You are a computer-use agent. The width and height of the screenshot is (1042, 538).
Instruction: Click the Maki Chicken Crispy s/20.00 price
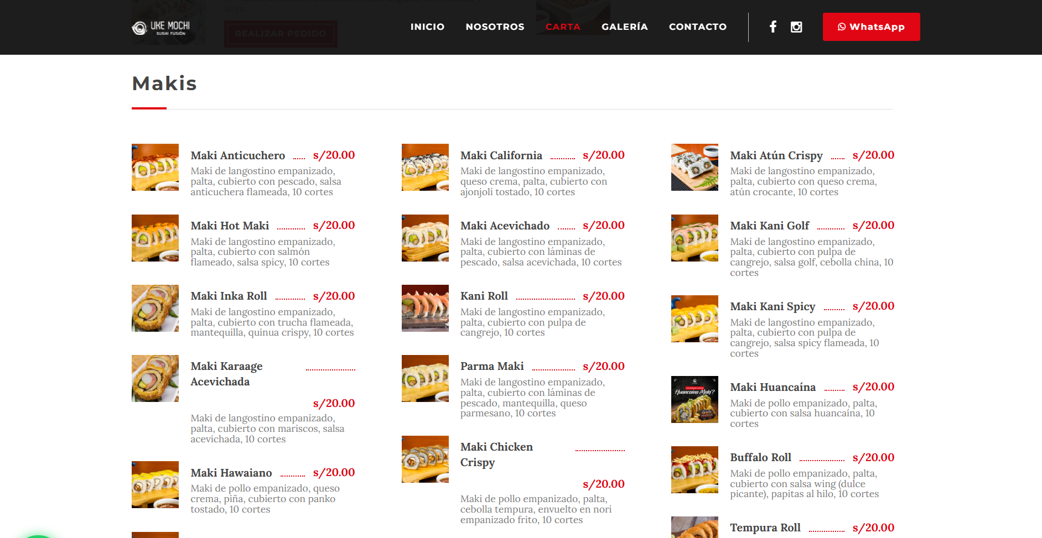click(604, 484)
